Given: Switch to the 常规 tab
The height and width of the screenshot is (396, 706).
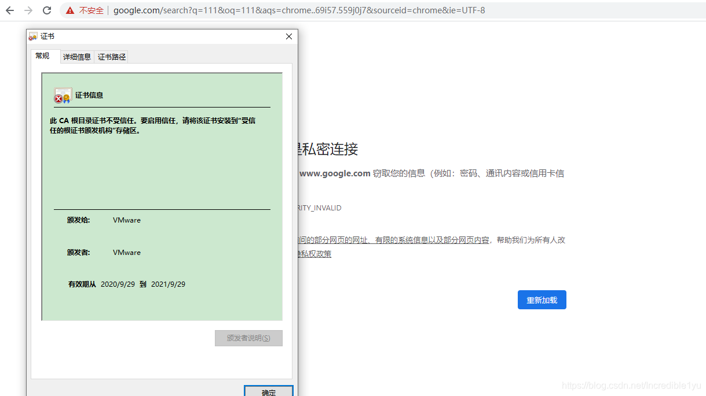Looking at the screenshot, I should (x=43, y=56).
